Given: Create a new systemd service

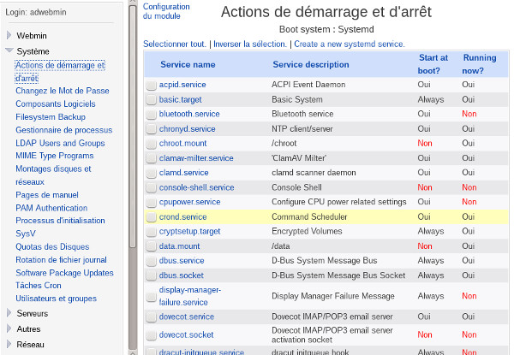Looking at the screenshot, I should 350,44.
